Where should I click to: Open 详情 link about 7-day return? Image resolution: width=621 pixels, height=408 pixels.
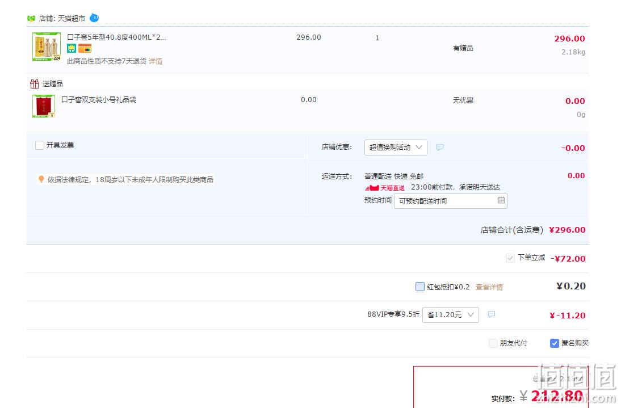(x=156, y=61)
